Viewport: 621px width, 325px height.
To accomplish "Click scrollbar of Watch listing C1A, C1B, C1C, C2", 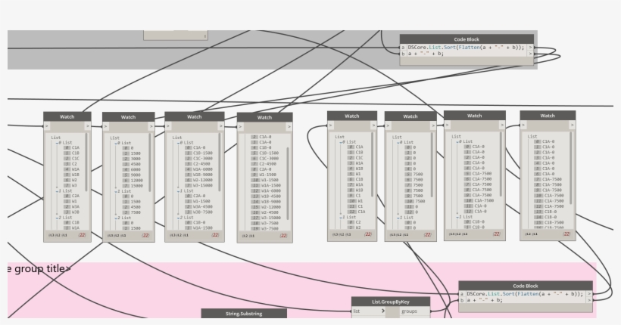I will point(86,163).
